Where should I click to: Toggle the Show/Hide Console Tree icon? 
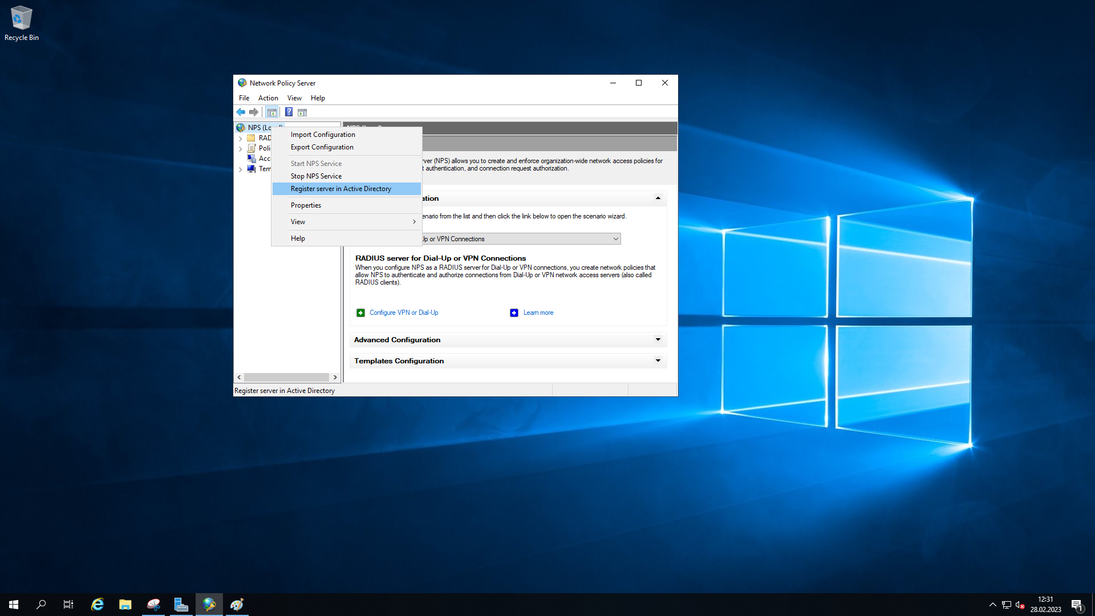point(272,112)
